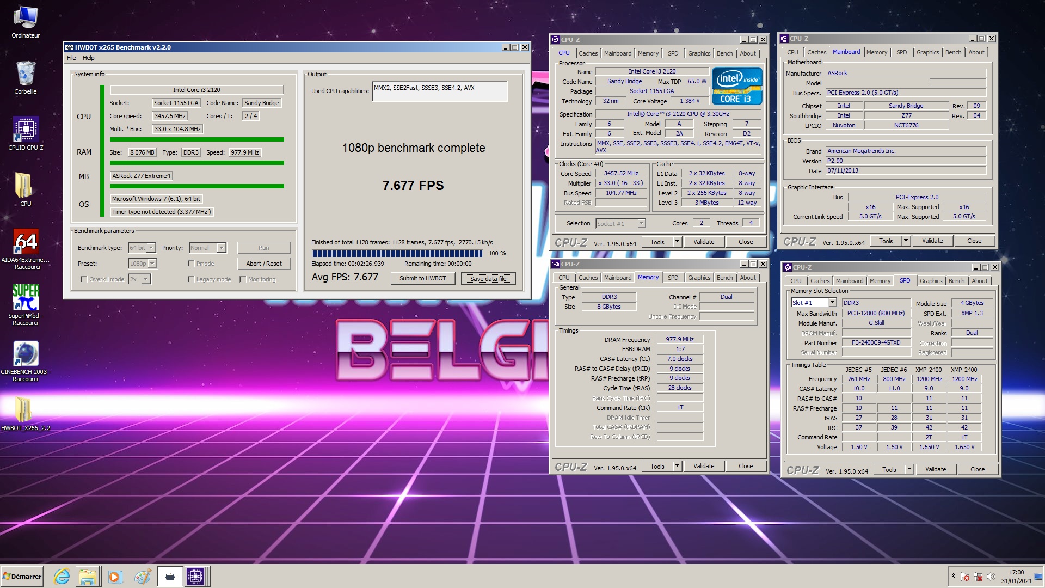Screen dimensions: 1045x588
Task: Click the Run button
Action: coord(264,248)
